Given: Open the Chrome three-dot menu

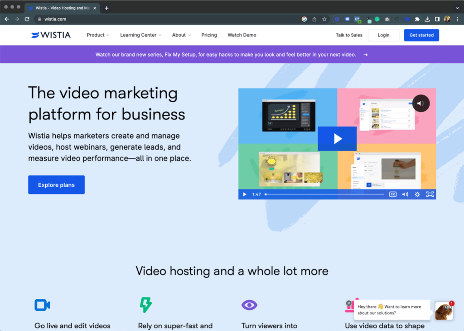Looking at the screenshot, I should click(458, 19).
